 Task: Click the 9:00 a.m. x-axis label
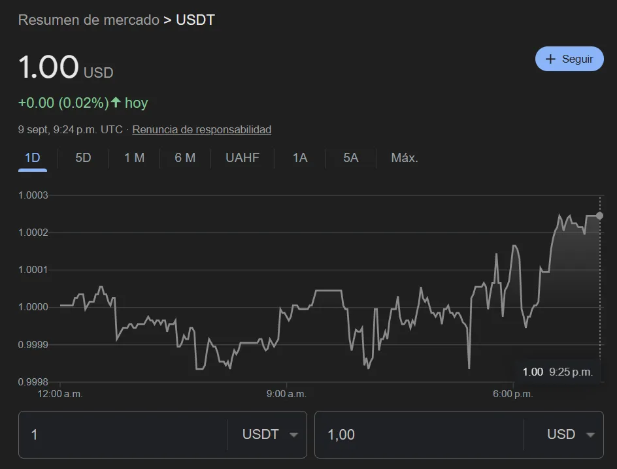point(286,393)
